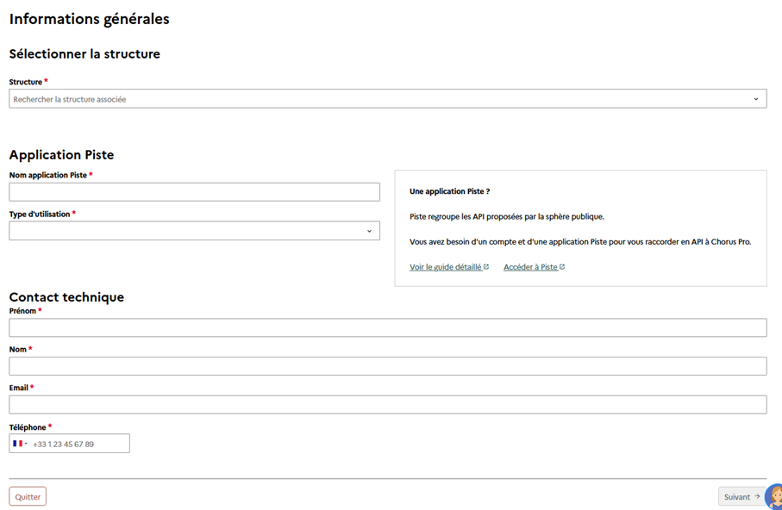Click the Téléphone number input
The image size is (782, 510).
click(78, 444)
